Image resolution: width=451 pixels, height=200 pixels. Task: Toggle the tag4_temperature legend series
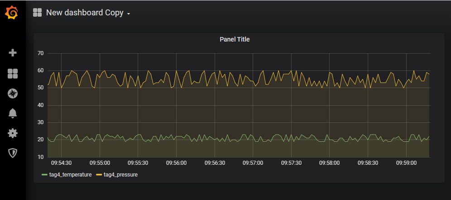(x=70, y=174)
